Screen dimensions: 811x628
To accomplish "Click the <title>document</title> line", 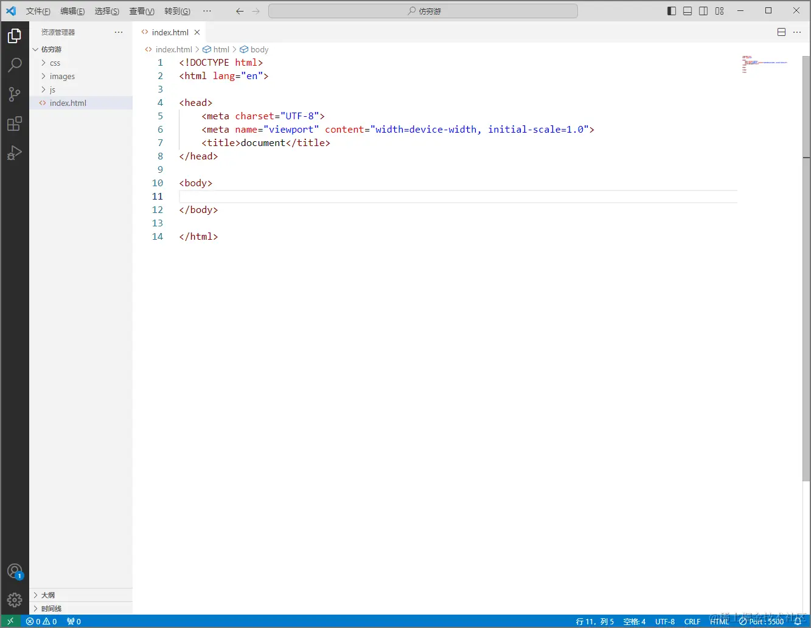I will click(266, 143).
